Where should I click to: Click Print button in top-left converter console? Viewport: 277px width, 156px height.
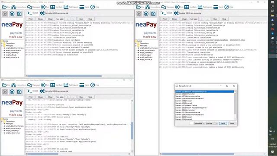pyautogui.click(x=31, y=19)
